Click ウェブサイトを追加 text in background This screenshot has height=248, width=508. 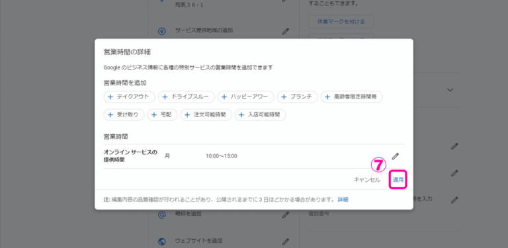(198, 241)
